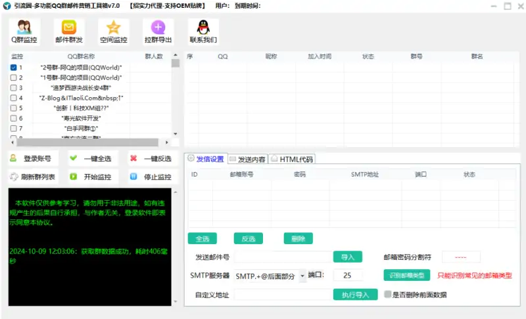Click the green 反选 button
Screen dimensions: 526x319
point(249,239)
